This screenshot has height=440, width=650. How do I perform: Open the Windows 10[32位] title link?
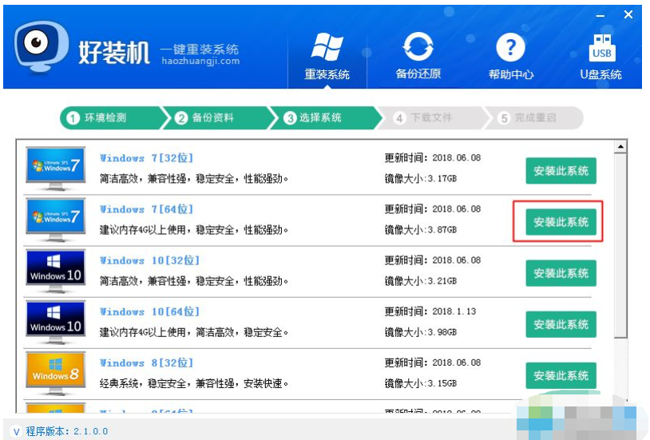(149, 260)
